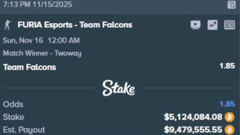Click the Bitcoin icon beside the stake amount
The width and height of the screenshot is (240, 135).
pos(230,117)
